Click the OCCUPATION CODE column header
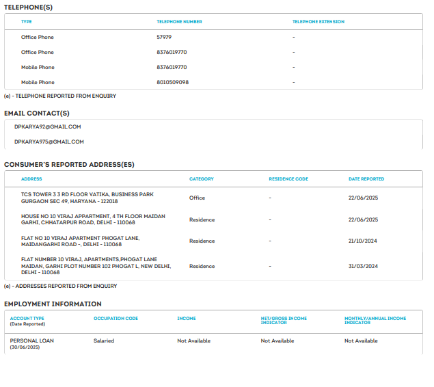 [116, 319]
